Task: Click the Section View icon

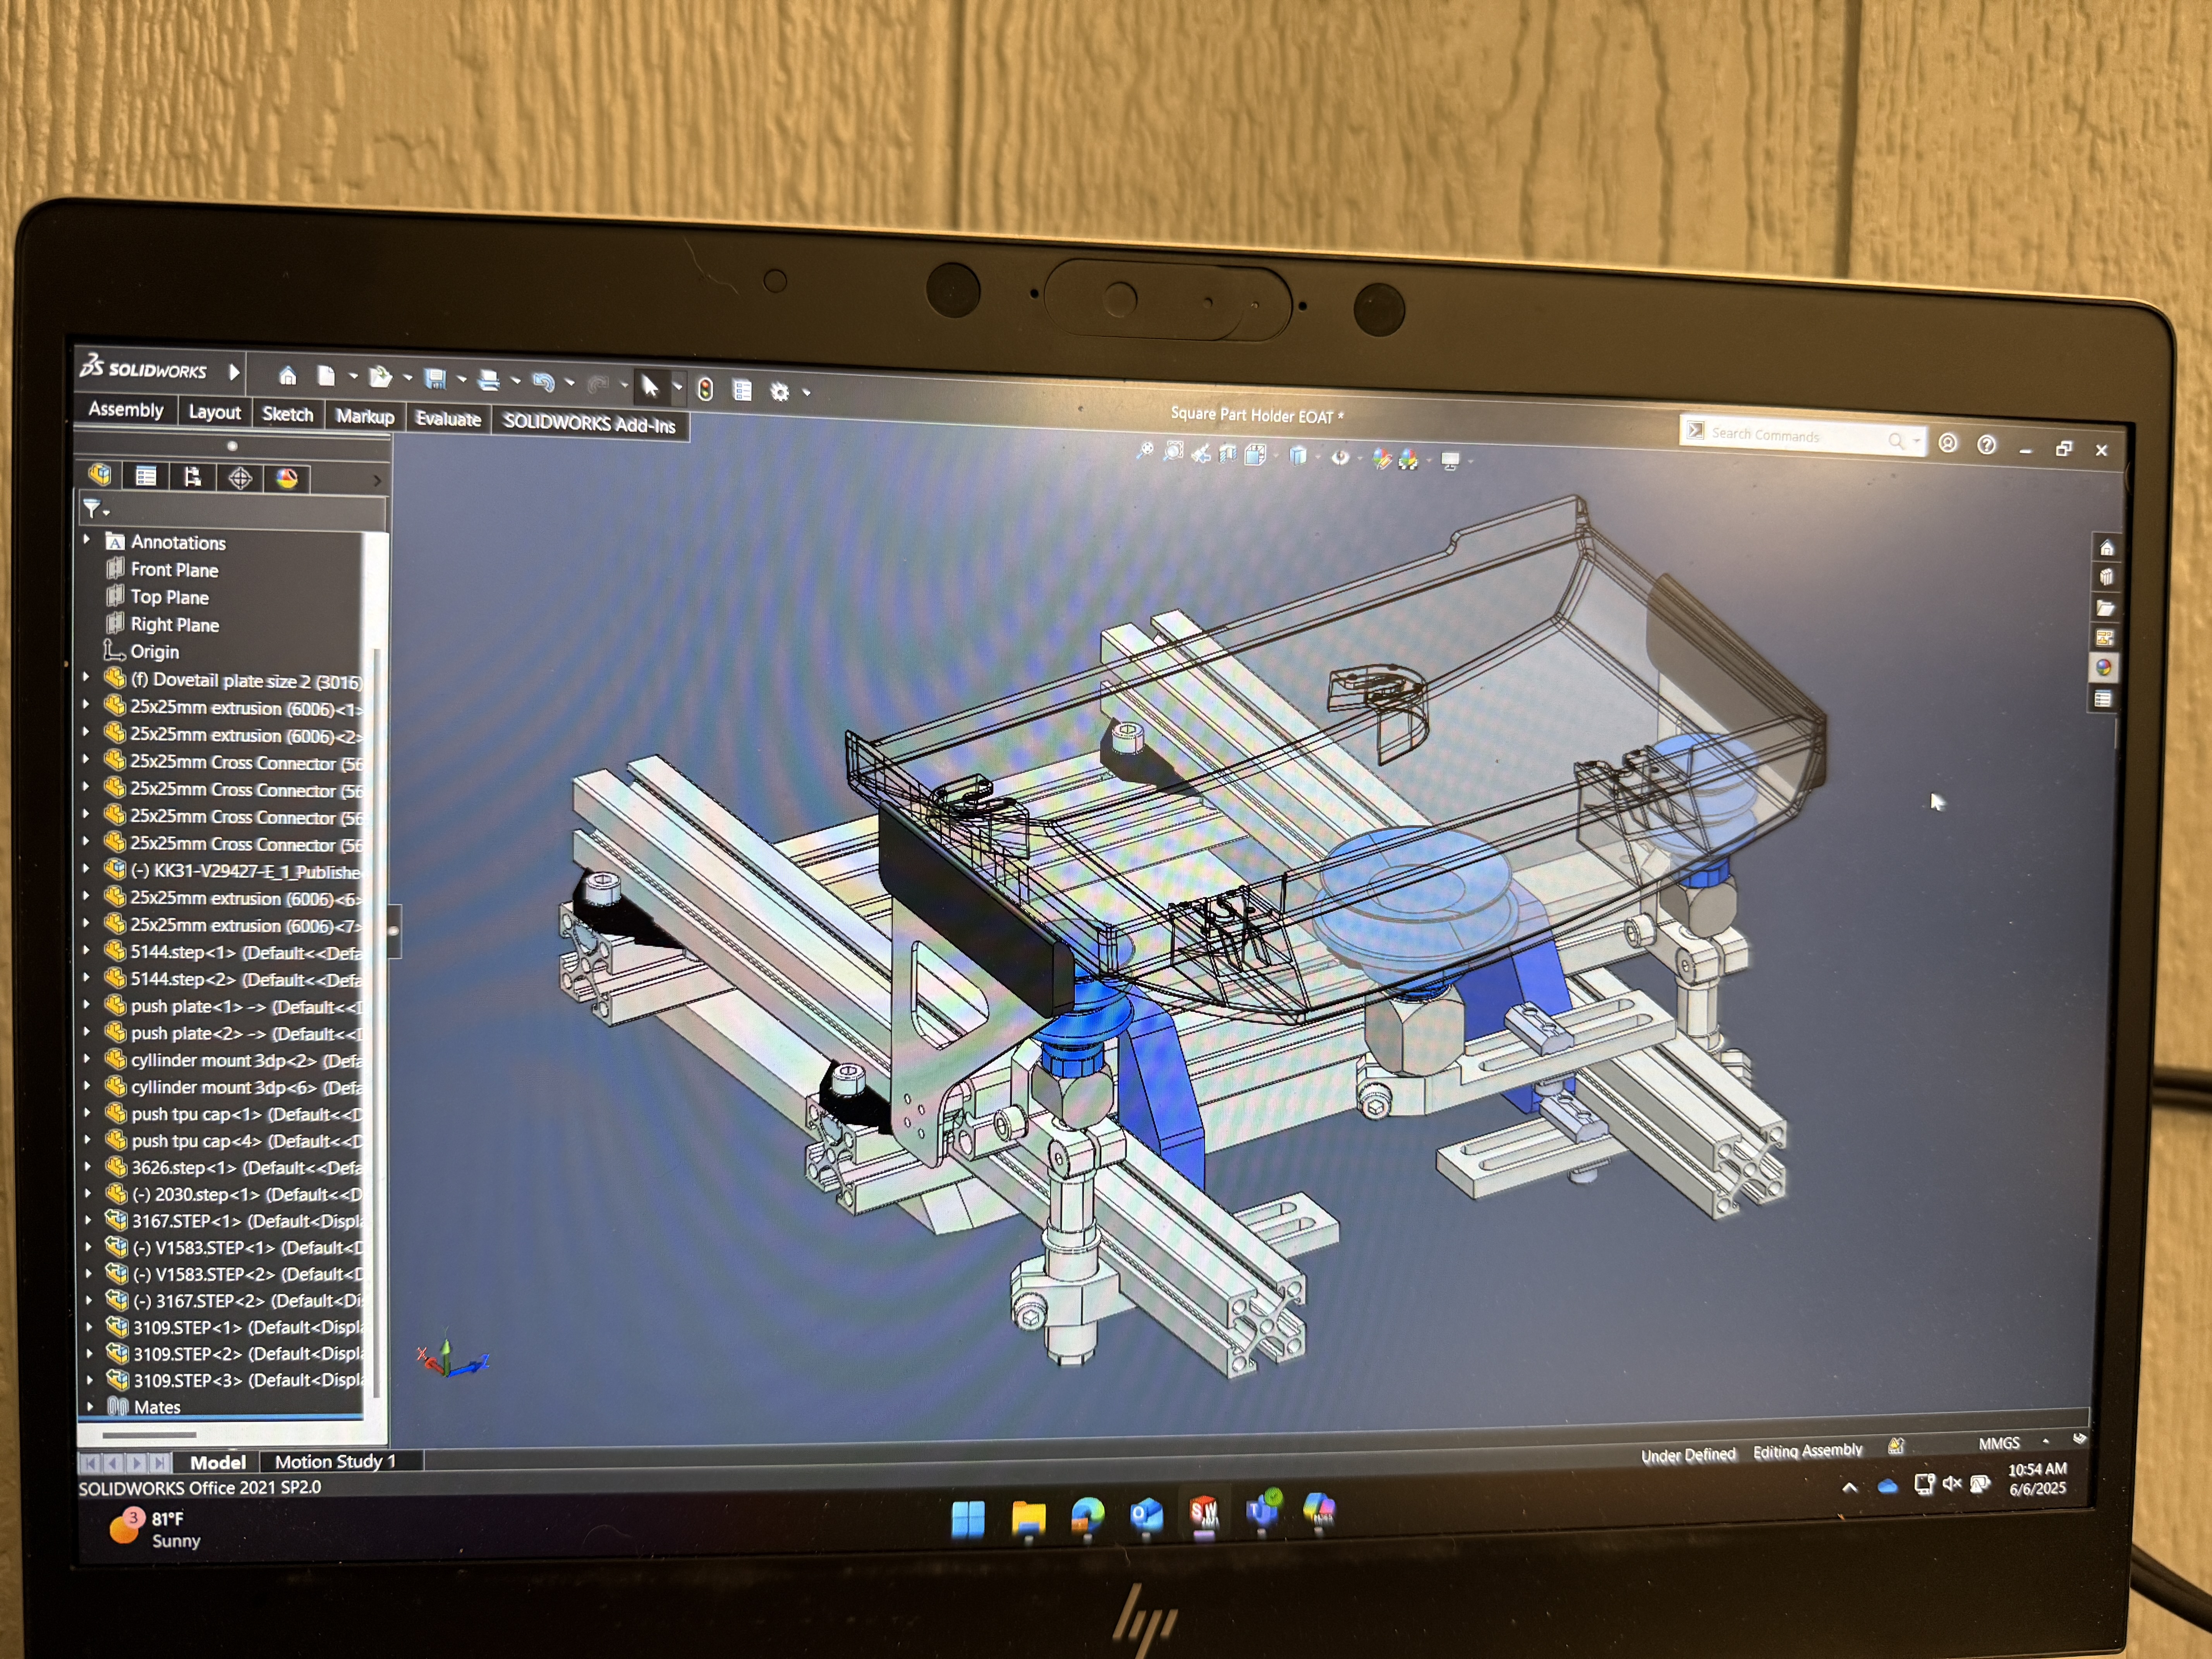Action: pos(1228,454)
